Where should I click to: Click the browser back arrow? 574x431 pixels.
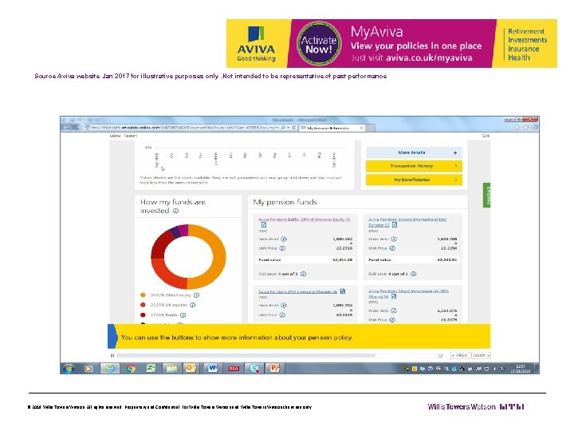click(x=67, y=127)
